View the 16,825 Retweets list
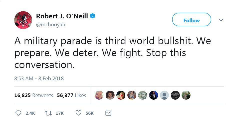This screenshot has width=238, height=126. [x=34, y=95]
